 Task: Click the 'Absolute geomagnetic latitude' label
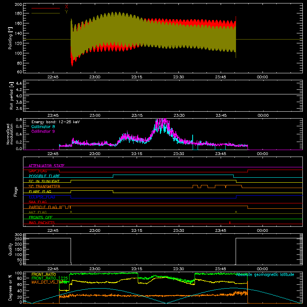(x=265, y=274)
